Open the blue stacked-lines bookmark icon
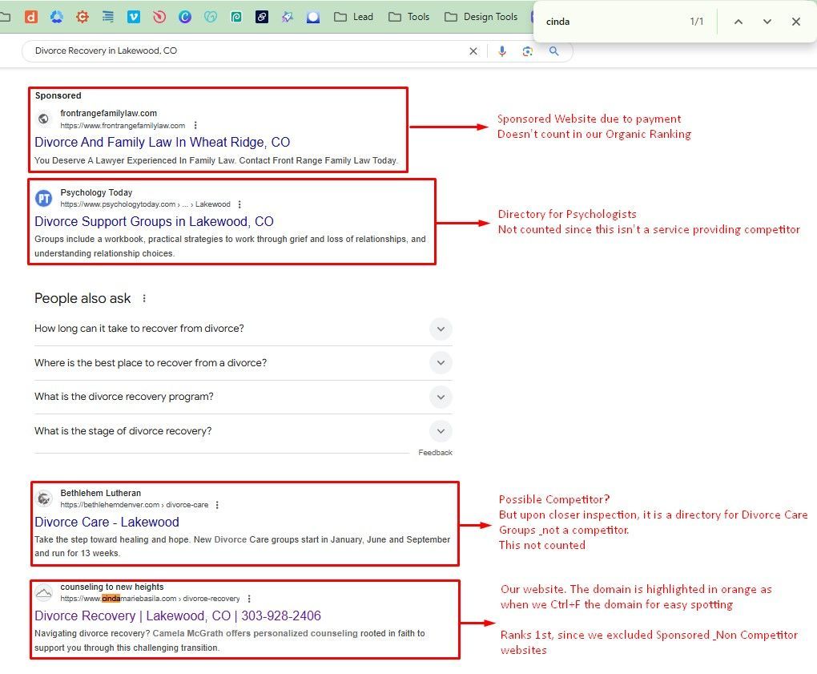817x674 pixels. [x=108, y=17]
